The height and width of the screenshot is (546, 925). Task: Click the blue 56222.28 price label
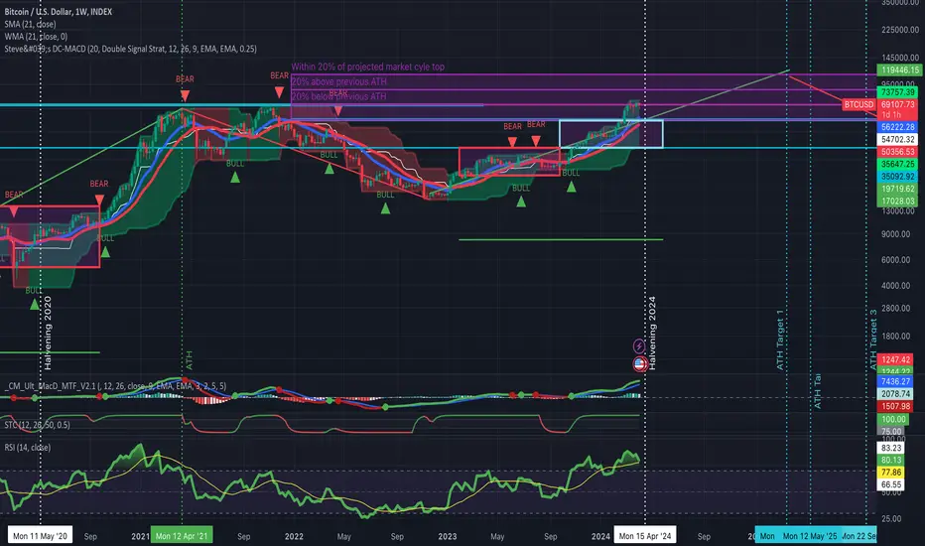click(x=897, y=127)
